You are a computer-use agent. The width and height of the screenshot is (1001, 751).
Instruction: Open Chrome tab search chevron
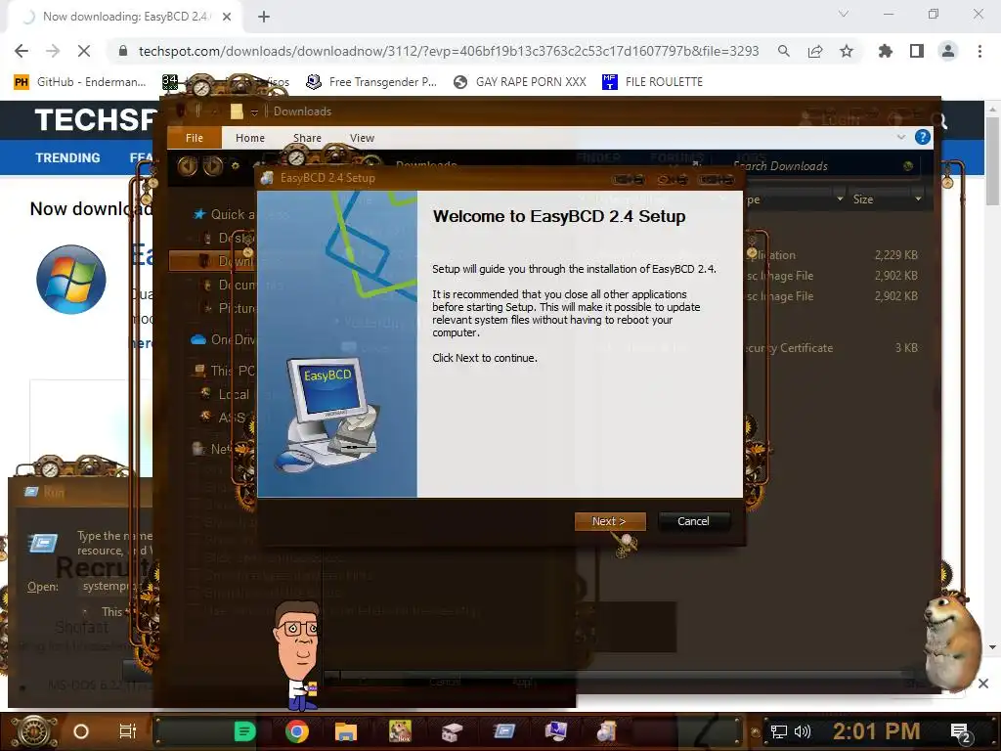(844, 14)
